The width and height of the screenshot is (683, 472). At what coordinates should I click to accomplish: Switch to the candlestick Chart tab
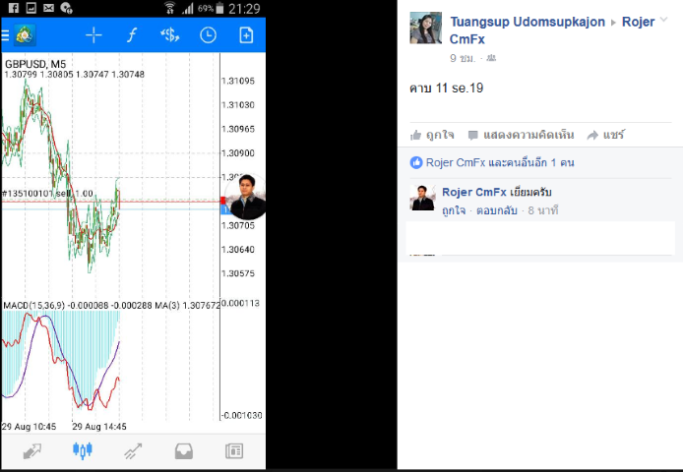pos(83,450)
